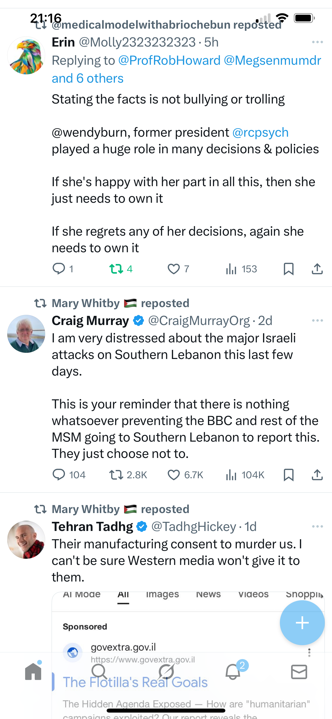Open the Notifications tab
This screenshot has height=719, width=332.
(x=233, y=672)
